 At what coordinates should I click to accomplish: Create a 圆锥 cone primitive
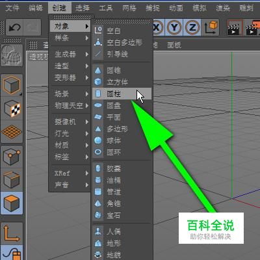(x=122, y=70)
